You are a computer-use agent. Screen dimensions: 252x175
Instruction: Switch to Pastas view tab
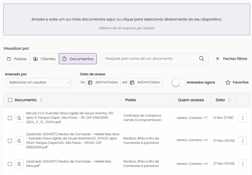point(17,59)
